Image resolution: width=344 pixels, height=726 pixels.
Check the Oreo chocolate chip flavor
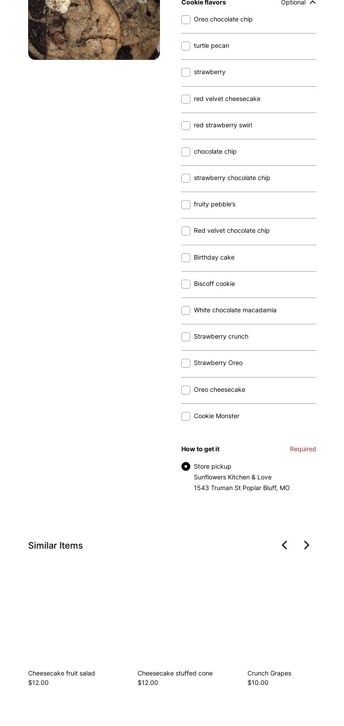(186, 20)
